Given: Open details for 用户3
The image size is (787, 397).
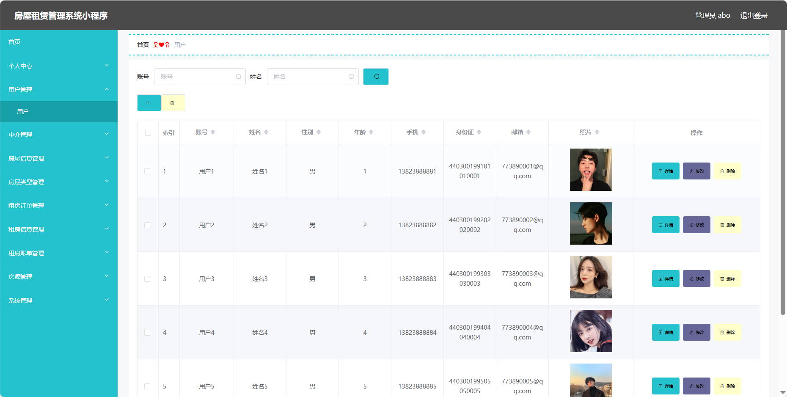Looking at the screenshot, I should 666,278.
